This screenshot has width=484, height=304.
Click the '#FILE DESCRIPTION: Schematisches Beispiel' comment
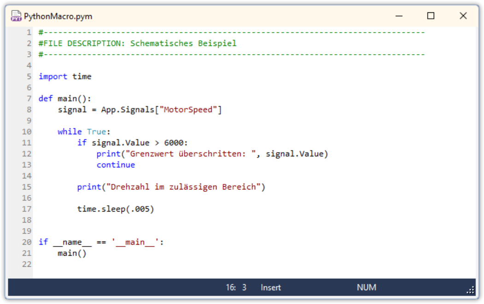pos(137,43)
